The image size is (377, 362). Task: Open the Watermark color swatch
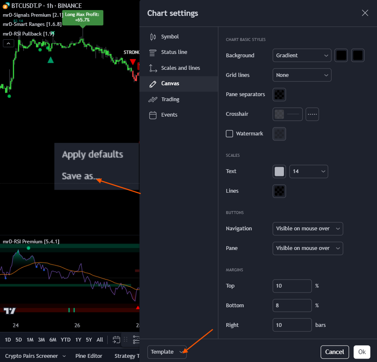pyautogui.click(x=279, y=134)
